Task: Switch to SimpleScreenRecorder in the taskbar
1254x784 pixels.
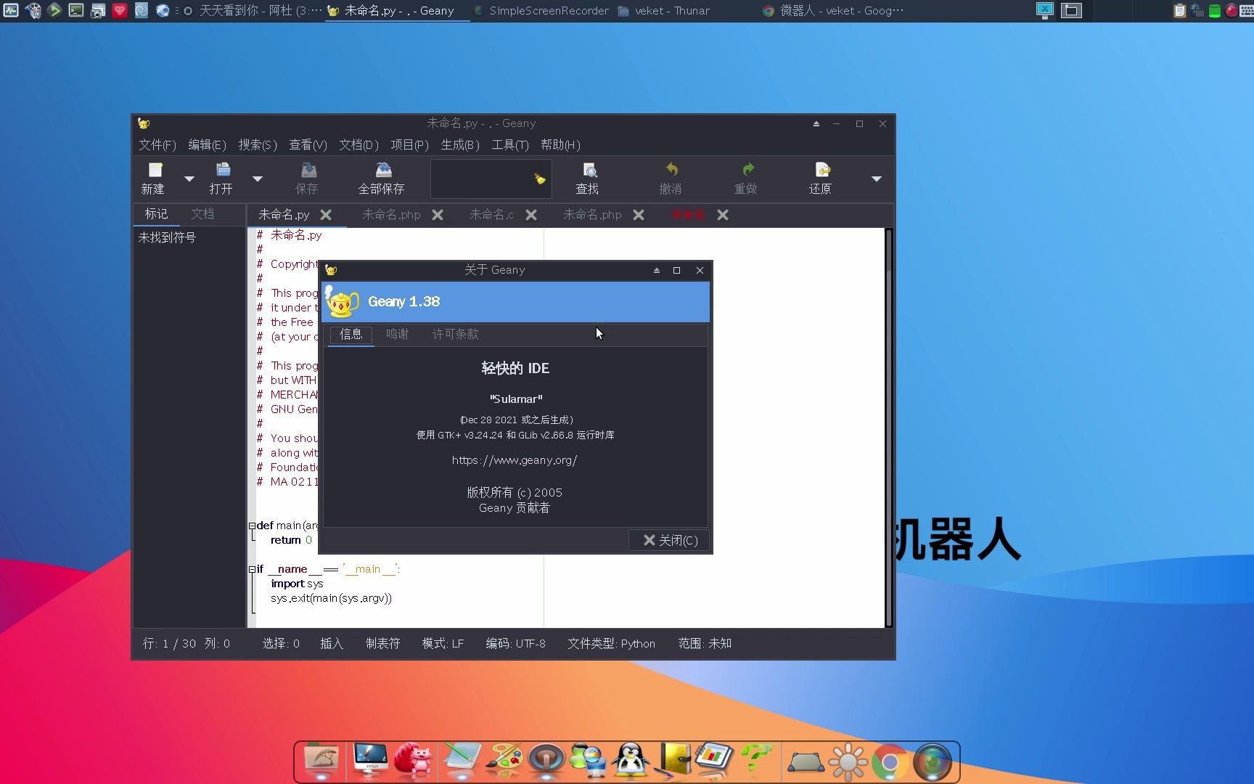Action: click(x=541, y=11)
